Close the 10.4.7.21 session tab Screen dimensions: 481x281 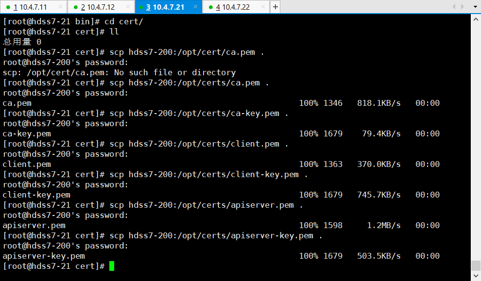click(195, 7)
